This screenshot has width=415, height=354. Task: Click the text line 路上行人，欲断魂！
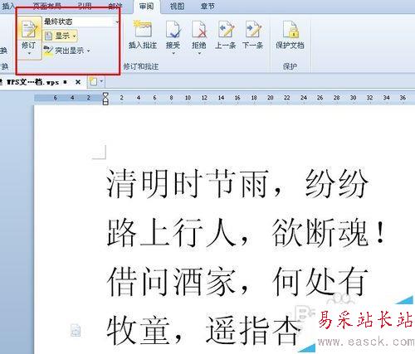point(246,232)
